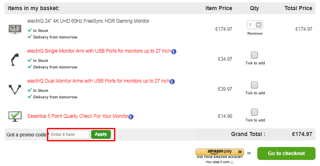
Task: Tick checkbox to add Dual Monitor Arms
Action: 254,85
